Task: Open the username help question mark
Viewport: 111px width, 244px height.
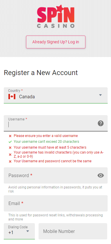Action: pyautogui.click(x=101, y=123)
